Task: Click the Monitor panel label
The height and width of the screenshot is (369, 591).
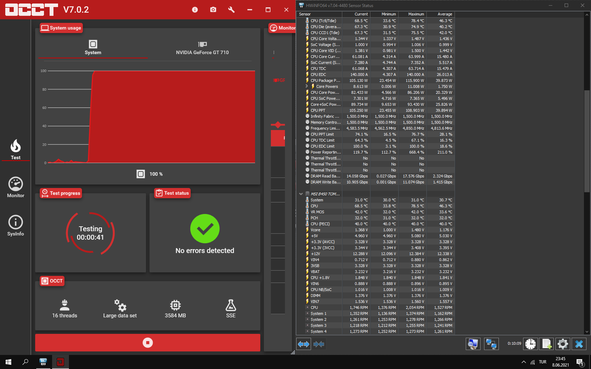Action: 282,28
